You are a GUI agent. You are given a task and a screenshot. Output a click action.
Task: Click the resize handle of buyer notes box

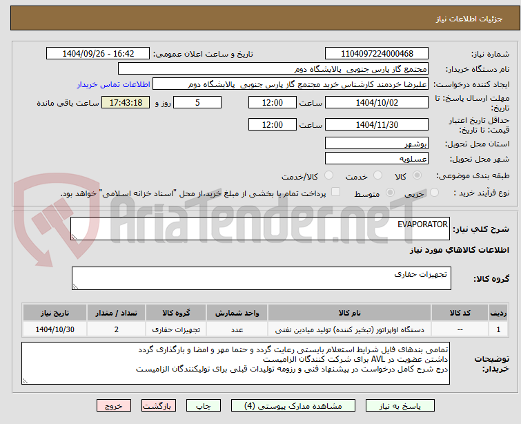point(26,381)
